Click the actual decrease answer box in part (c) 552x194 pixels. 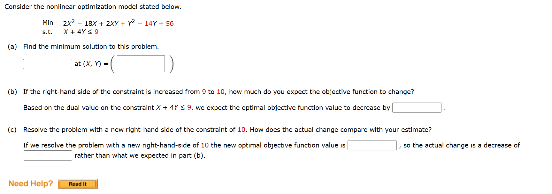[47, 155]
